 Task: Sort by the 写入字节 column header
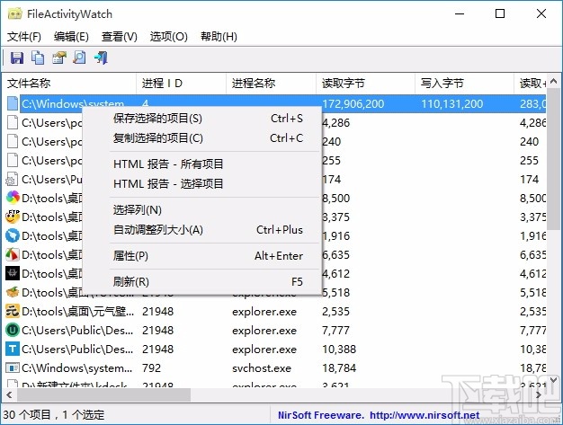pyautogui.click(x=464, y=84)
